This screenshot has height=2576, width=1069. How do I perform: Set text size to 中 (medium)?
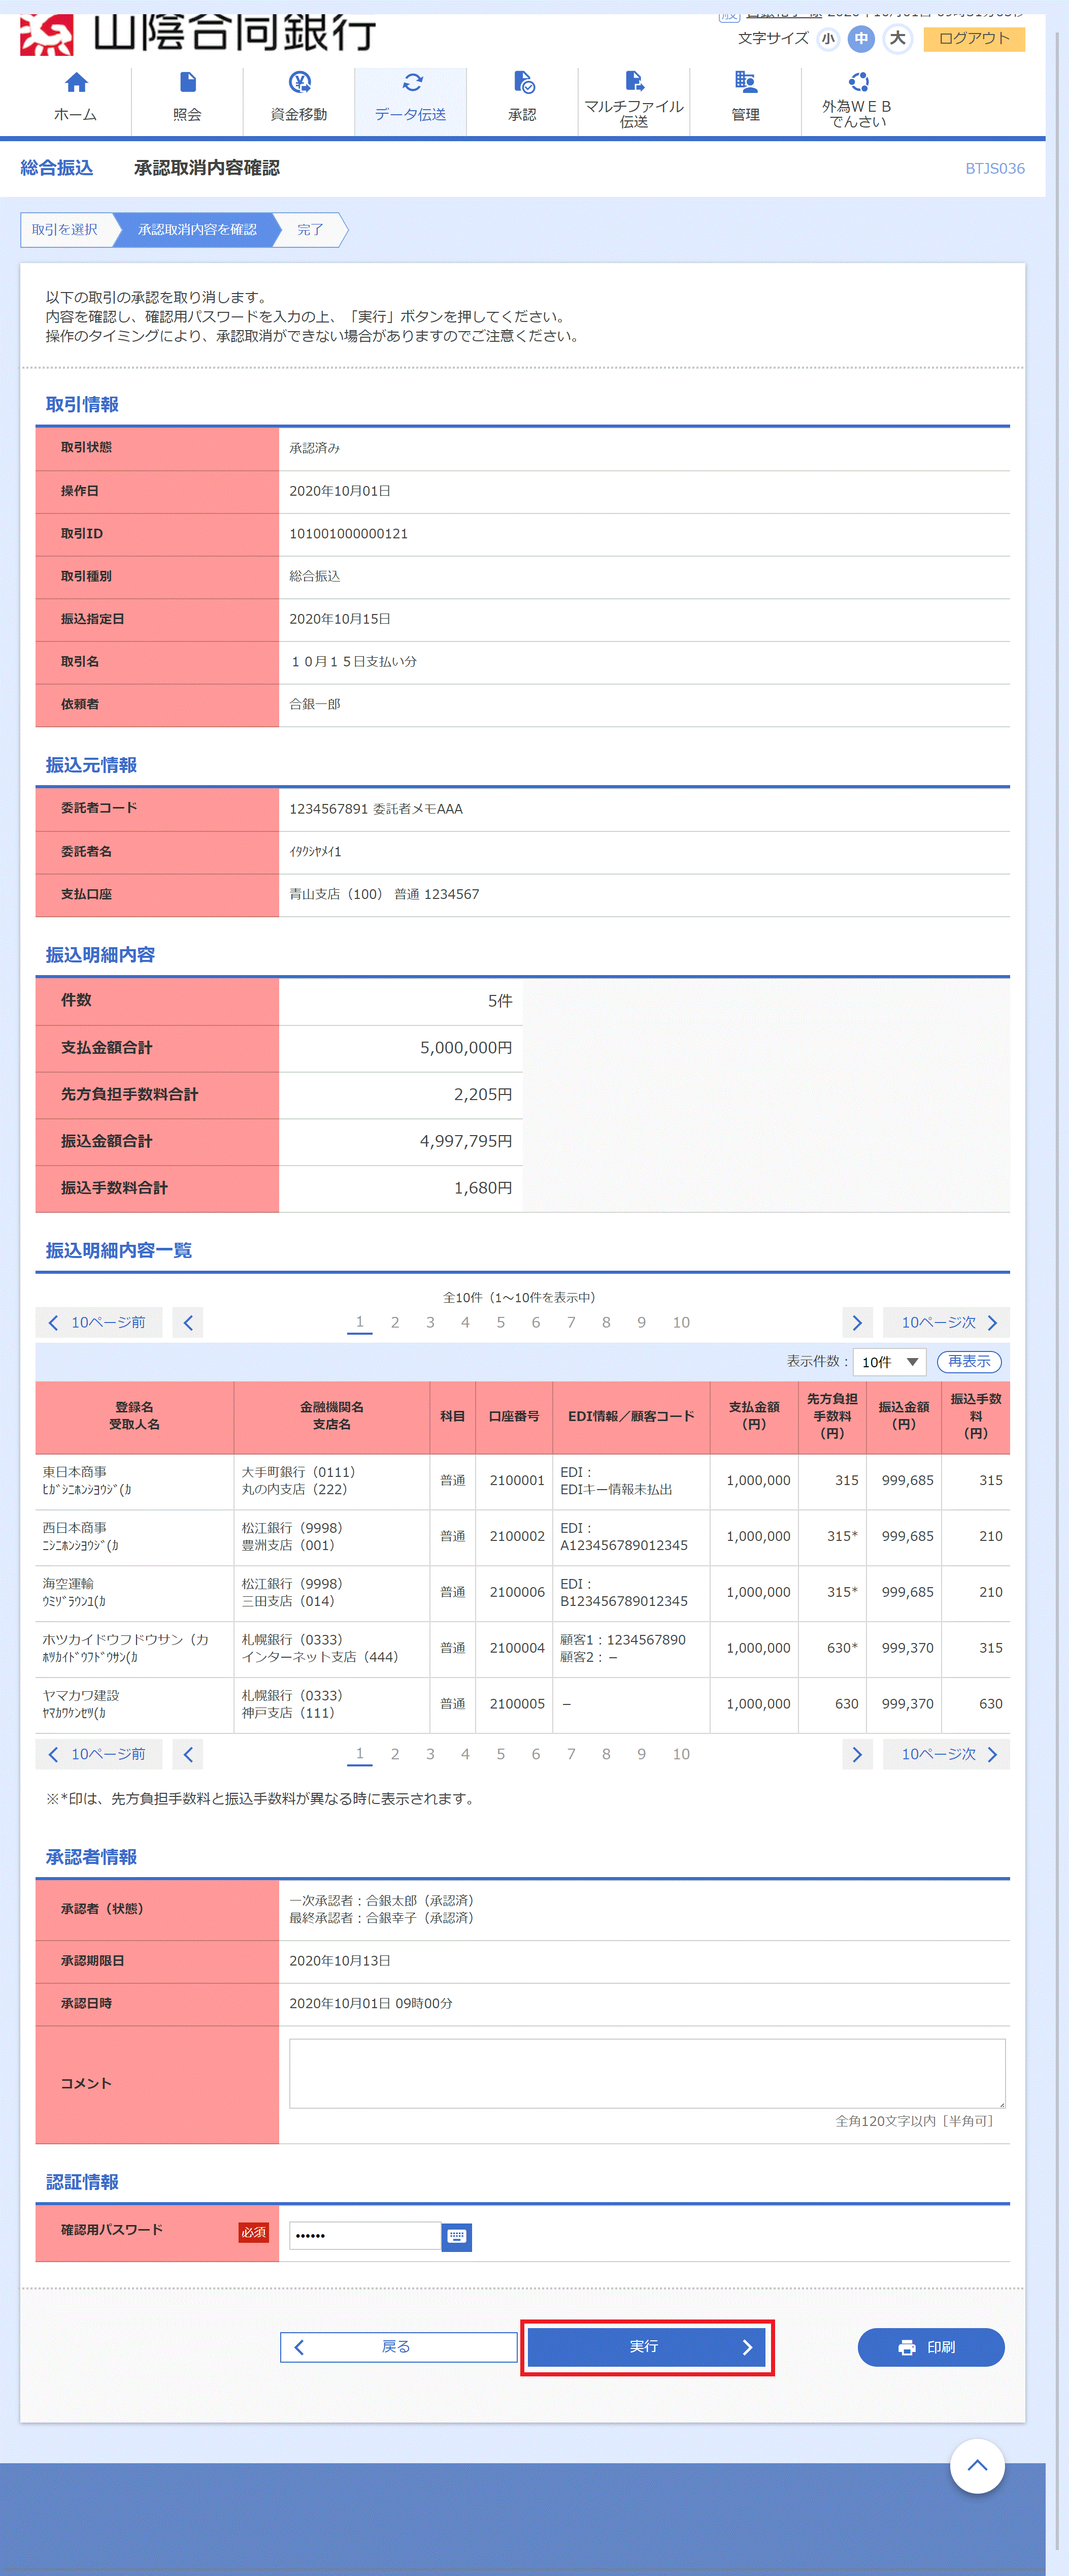(861, 39)
